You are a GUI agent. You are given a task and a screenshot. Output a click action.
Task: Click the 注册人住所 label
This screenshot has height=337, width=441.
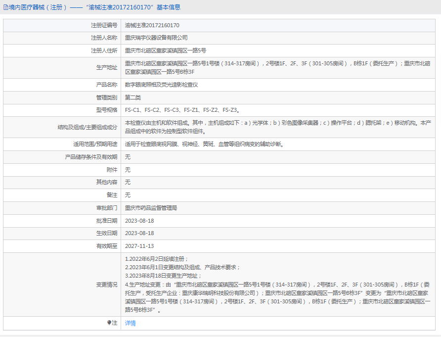104,50
